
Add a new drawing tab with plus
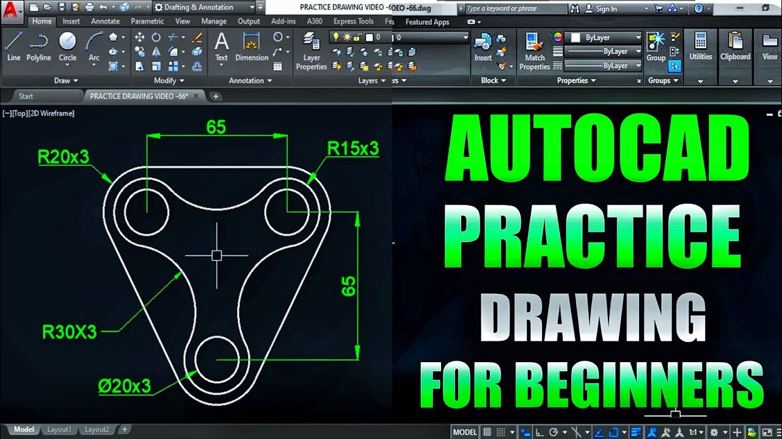pos(215,96)
